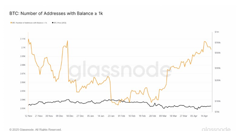Image resolution: width=245 pixels, height=131 pixels.
Task: Click the chart title about Balance ≥ 1k
Action: click(x=56, y=14)
